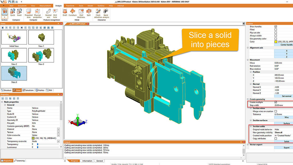
Task: Collapse the Movement group
Action: (x=248, y=60)
